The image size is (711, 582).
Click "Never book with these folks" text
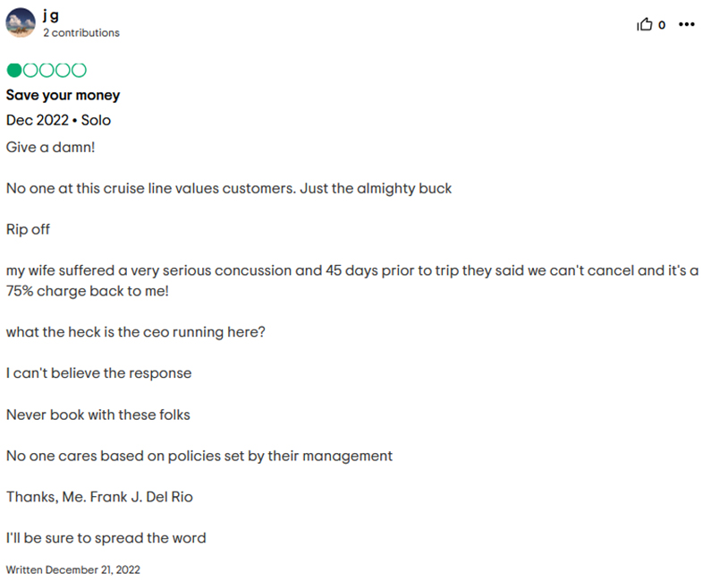point(98,415)
